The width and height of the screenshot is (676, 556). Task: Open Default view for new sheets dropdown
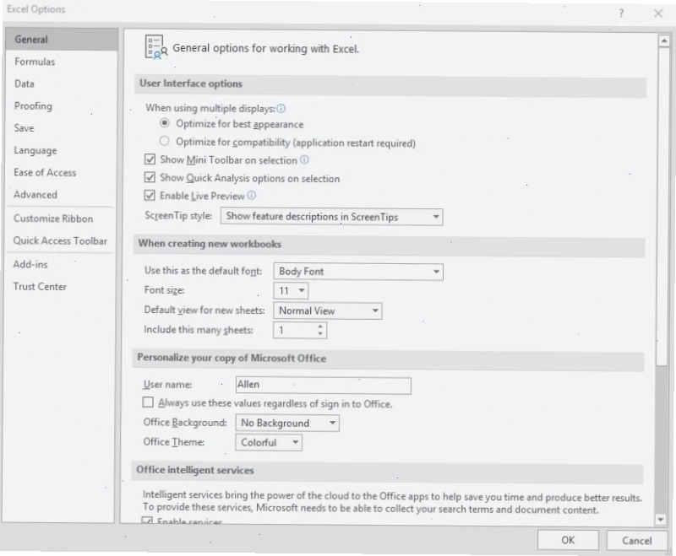pyautogui.click(x=328, y=310)
